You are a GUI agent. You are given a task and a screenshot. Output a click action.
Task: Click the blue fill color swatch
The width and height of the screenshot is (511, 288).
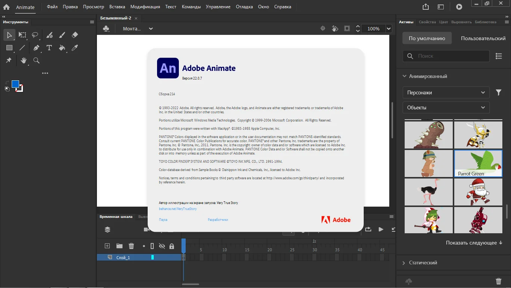click(x=15, y=84)
